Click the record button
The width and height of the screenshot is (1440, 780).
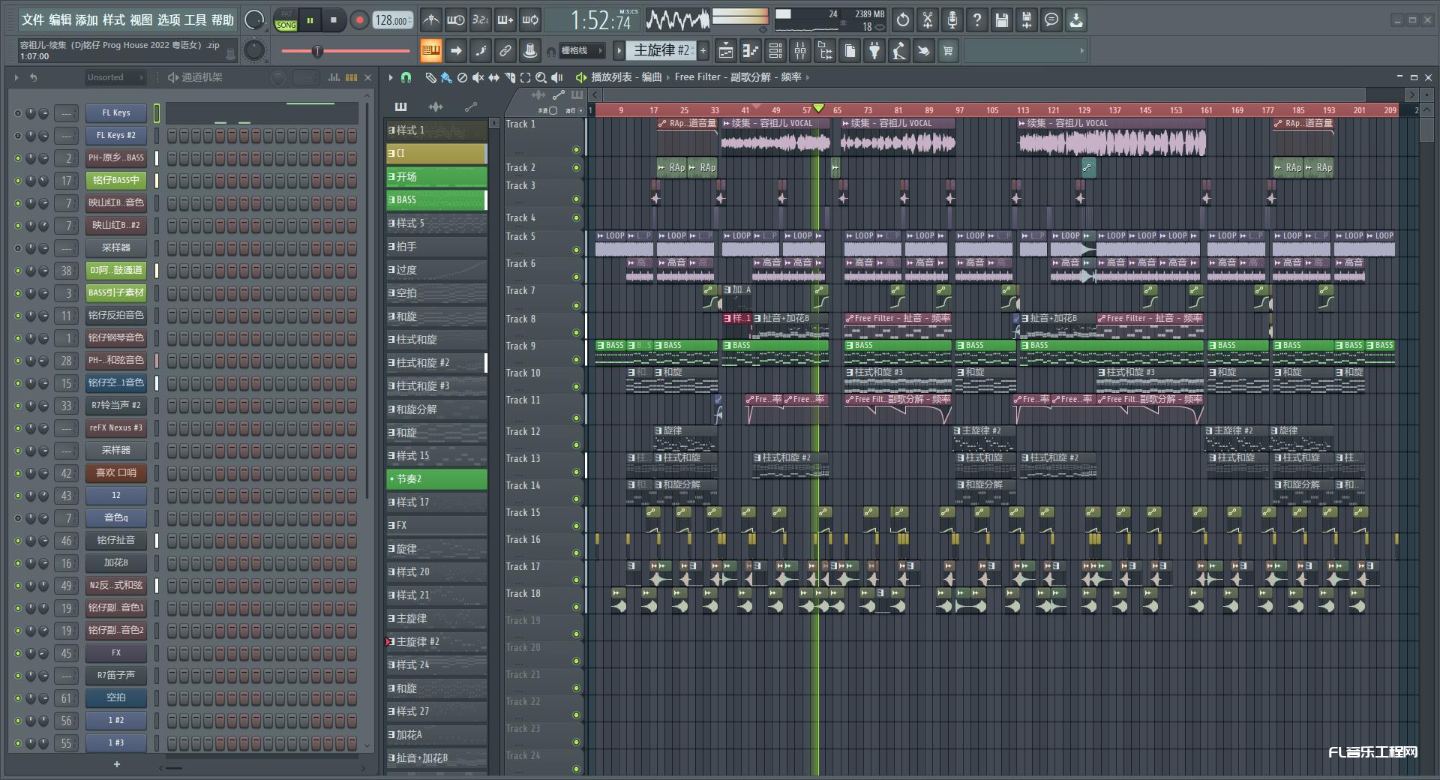pyautogui.click(x=359, y=20)
